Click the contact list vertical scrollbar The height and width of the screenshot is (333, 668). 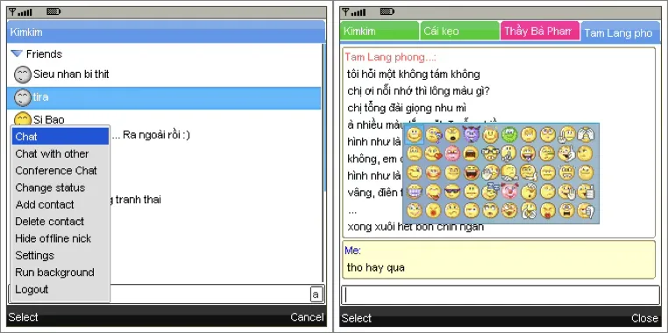click(x=323, y=162)
